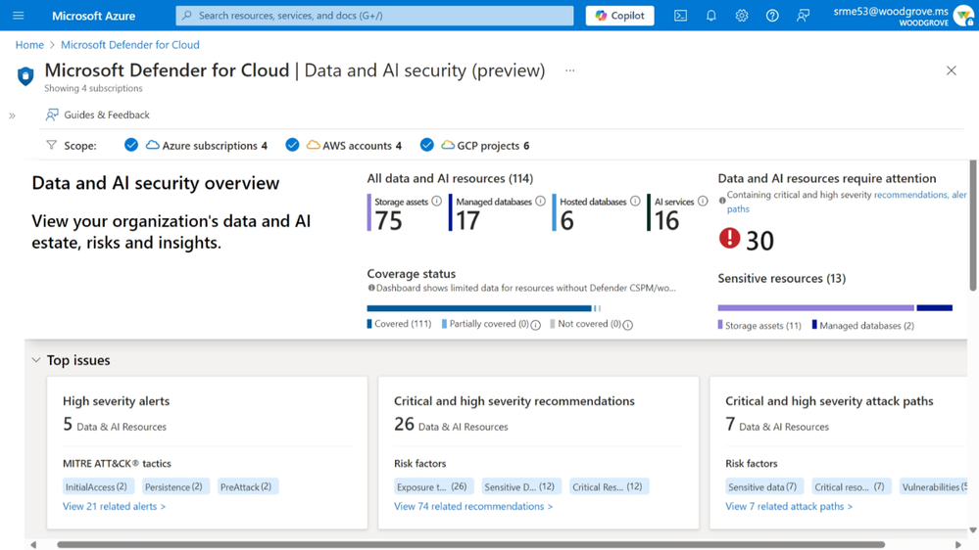This screenshot has width=979, height=550.
Task: Toggle GCP projects scope checkbox
Action: coord(426,145)
